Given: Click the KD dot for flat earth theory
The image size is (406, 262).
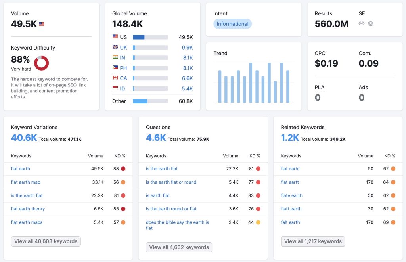Looking at the screenshot, I should pyautogui.click(x=123, y=209).
